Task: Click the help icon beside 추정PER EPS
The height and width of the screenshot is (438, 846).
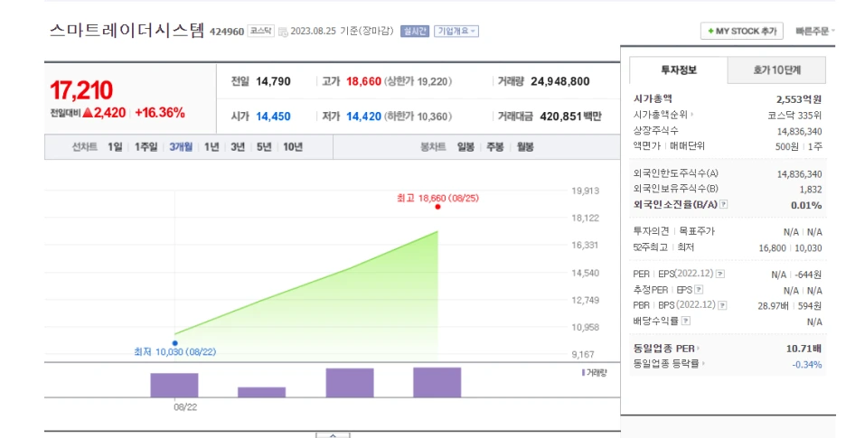Action: (x=700, y=290)
